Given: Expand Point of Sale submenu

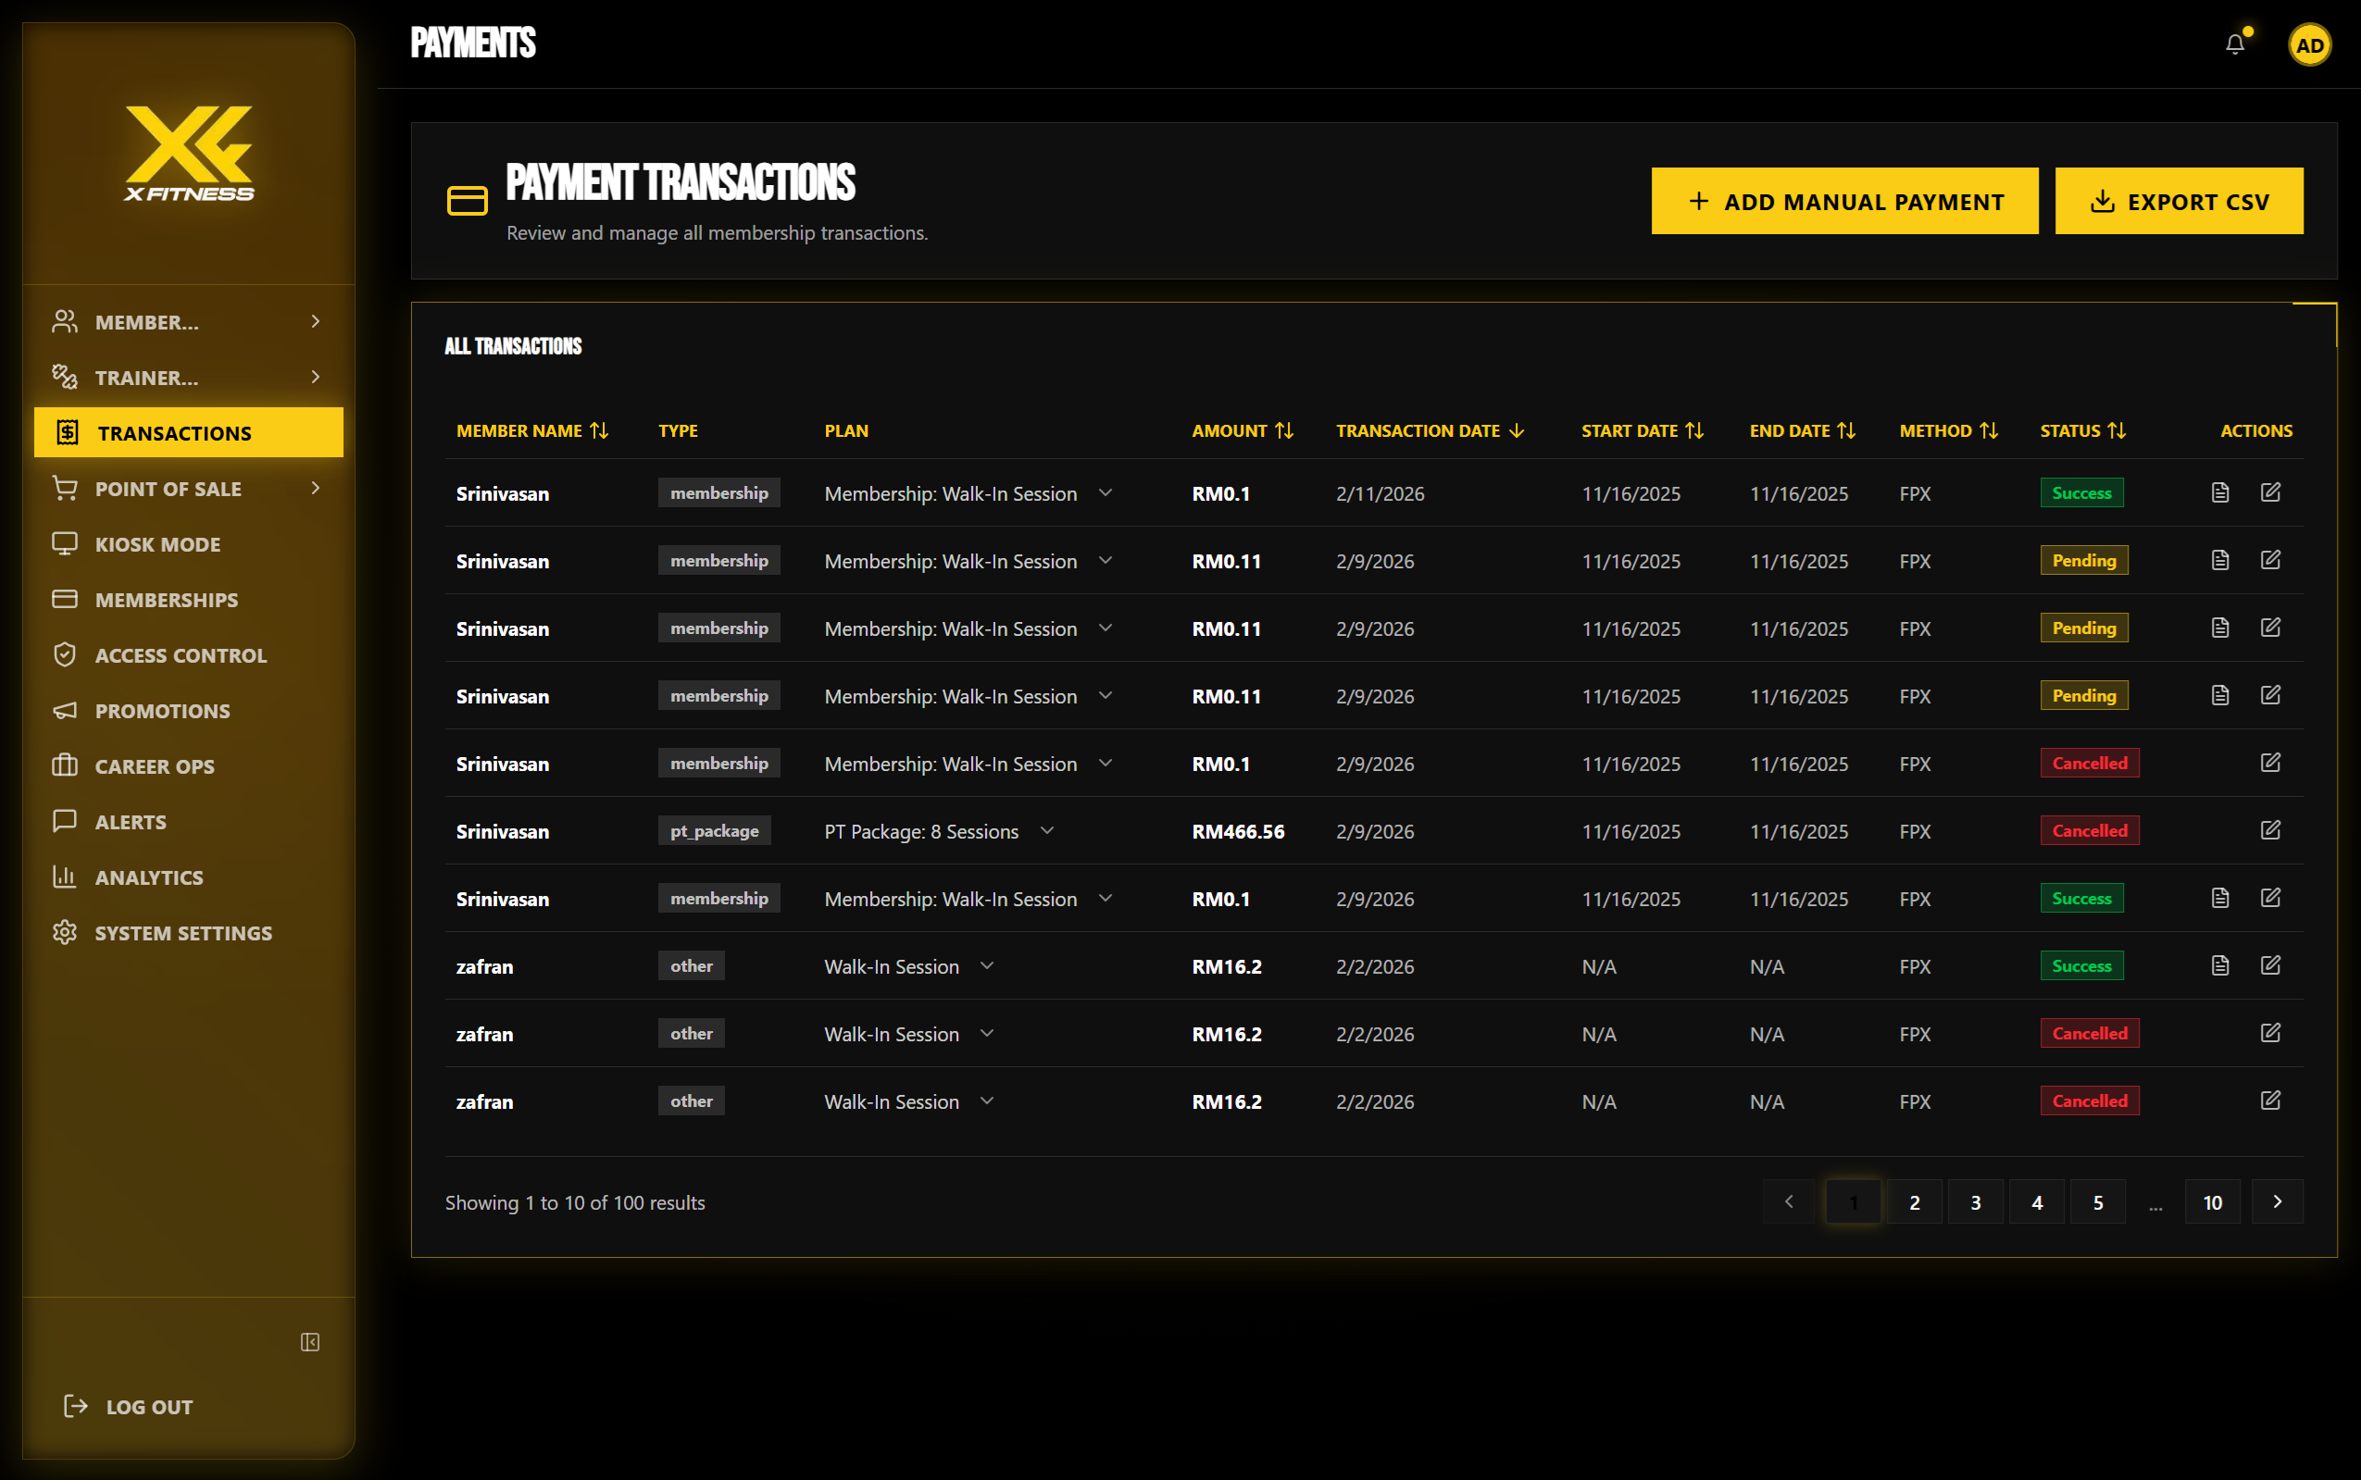Looking at the screenshot, I should click(x=315, y=488).
